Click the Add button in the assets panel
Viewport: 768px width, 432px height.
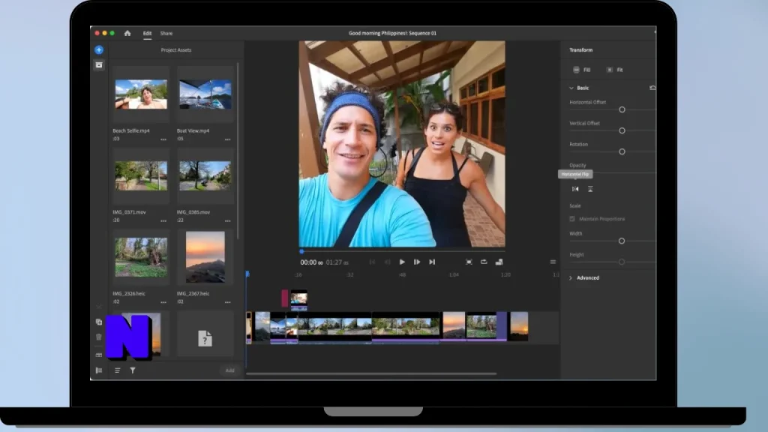[229, 370]
